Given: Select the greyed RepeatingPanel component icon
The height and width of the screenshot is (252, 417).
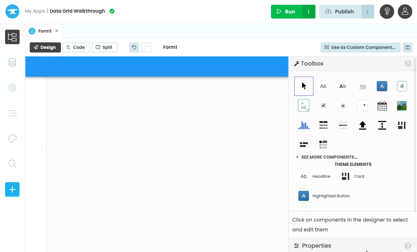Looking at the screenshot, I should coord(343,125).
